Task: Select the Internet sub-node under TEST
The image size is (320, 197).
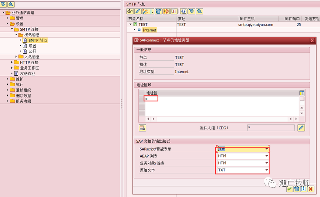Action: click(149, 30)
